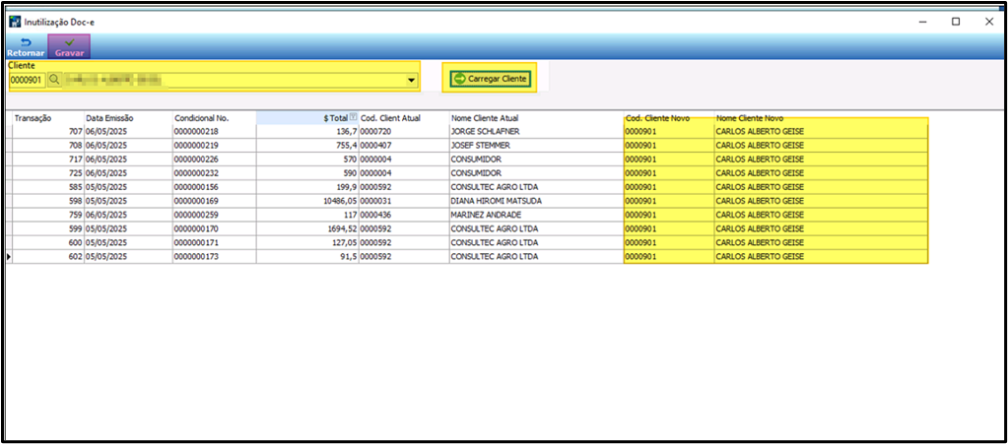Select transaction 725 cell
1008x444 pixels.
48,173
